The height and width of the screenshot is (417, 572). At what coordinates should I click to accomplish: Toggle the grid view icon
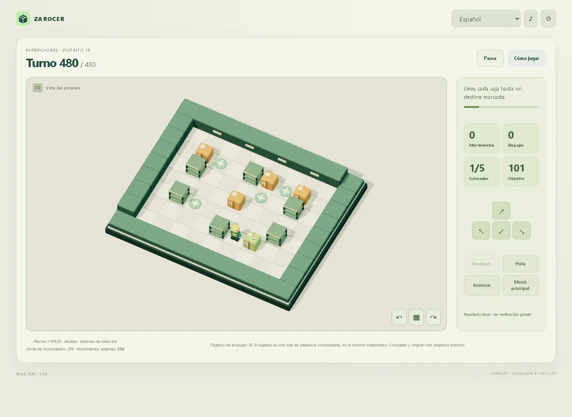point(416,317)
